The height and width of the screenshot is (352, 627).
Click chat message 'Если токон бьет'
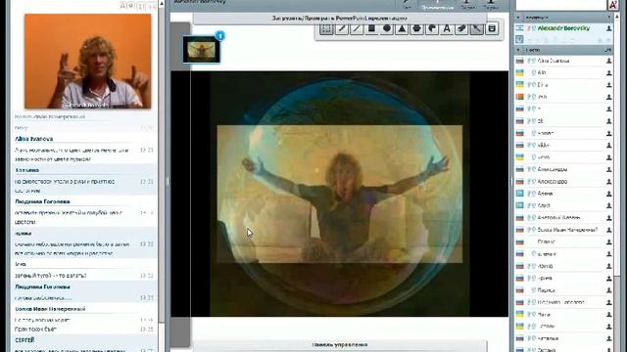(35, 330)
